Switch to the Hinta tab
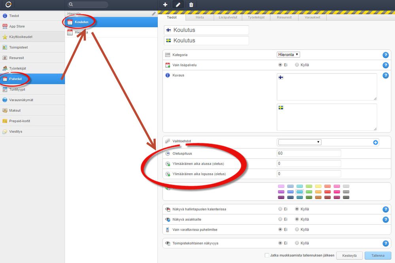 point(200,17)
